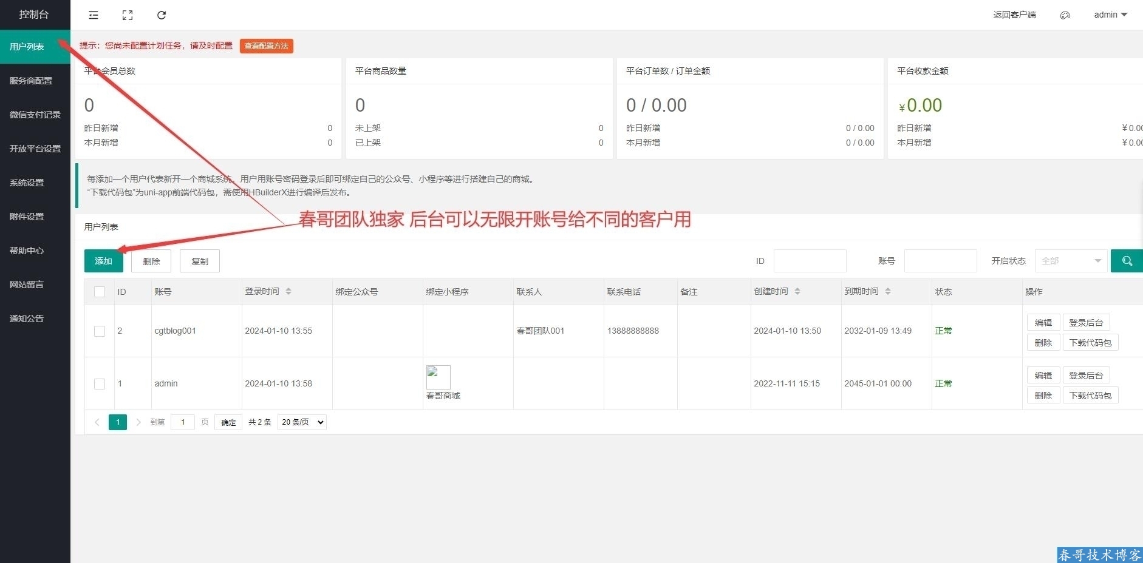Expand the 开启状态 filter dropdown
The width and height of the screenshot is (1143, 563).
click(x=1071, y=261)
